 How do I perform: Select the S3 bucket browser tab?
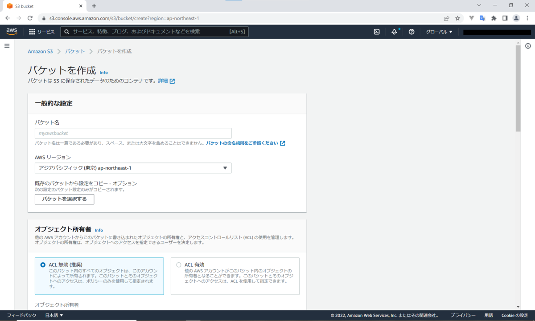44,6
